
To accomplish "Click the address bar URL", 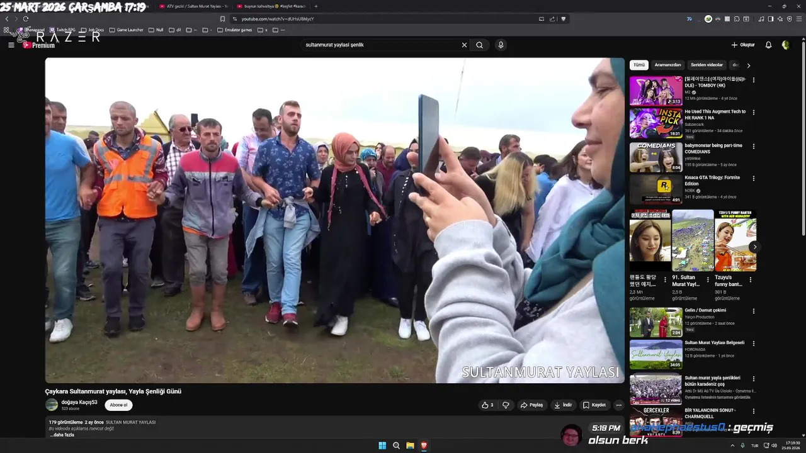I will [278, 19].
